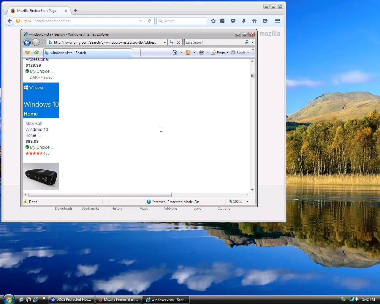This screenshot has width=380, height=304.
Task: Expand the IE Home button dropdown arrow
Action: [181, 52]
